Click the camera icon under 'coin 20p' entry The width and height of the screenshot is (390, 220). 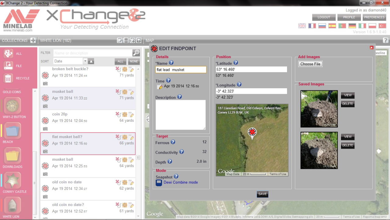[x=45, y=129]
